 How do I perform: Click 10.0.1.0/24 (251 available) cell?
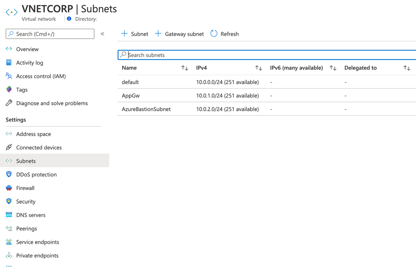pos(227,96)
